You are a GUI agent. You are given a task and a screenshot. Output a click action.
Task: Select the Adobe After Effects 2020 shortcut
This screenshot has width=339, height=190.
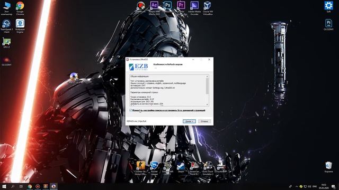154,8
